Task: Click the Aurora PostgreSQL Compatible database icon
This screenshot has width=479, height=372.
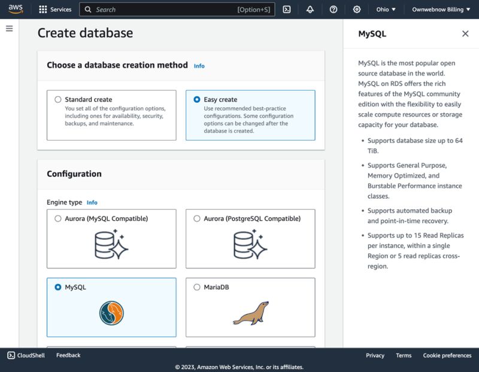Action: [250, 244]
